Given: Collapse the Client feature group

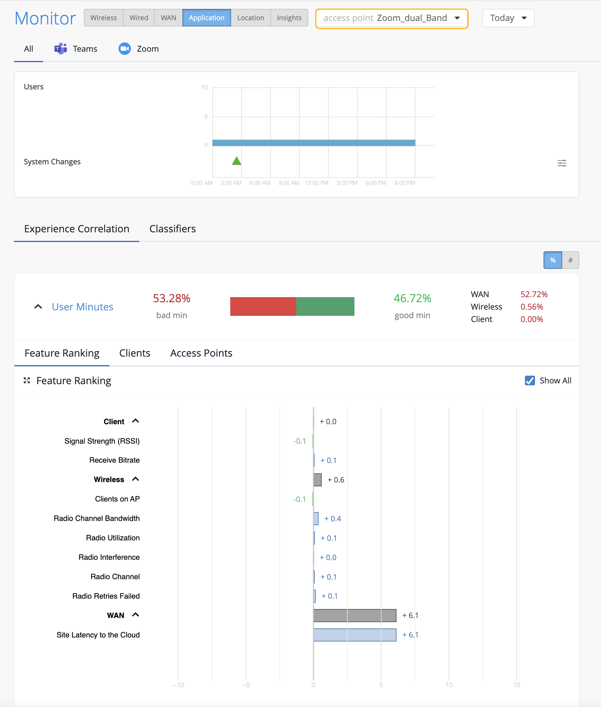Looking at the screenshot, I should 135,421.
